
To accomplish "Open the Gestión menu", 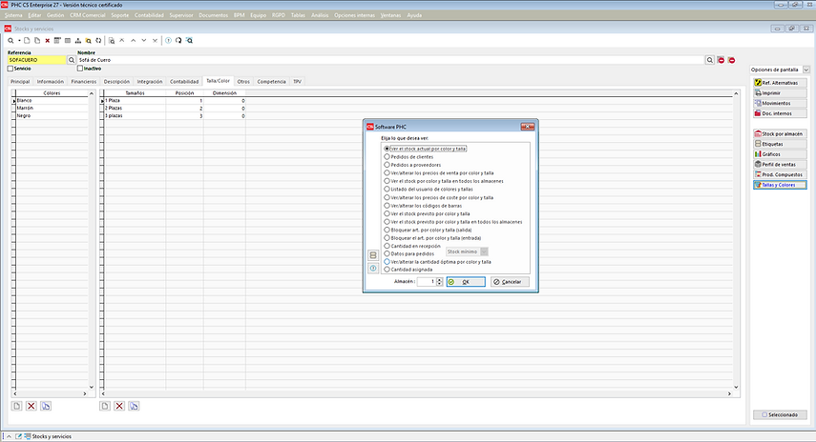I will (55, 15).
